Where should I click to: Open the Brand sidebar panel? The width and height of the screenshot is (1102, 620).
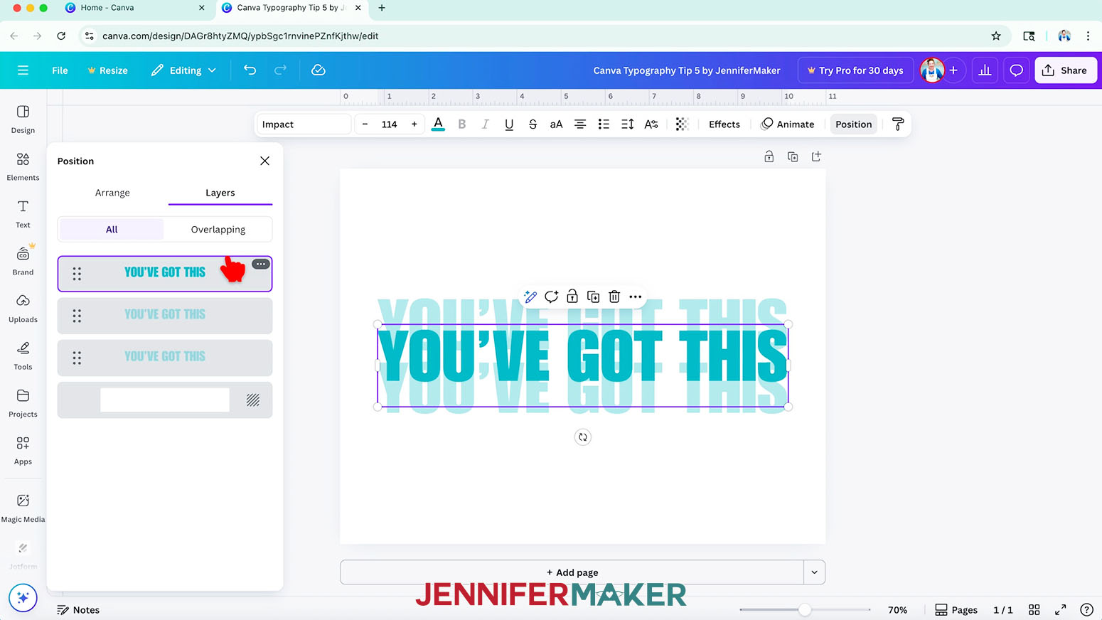pyautogui.click(x=23, y=262)
